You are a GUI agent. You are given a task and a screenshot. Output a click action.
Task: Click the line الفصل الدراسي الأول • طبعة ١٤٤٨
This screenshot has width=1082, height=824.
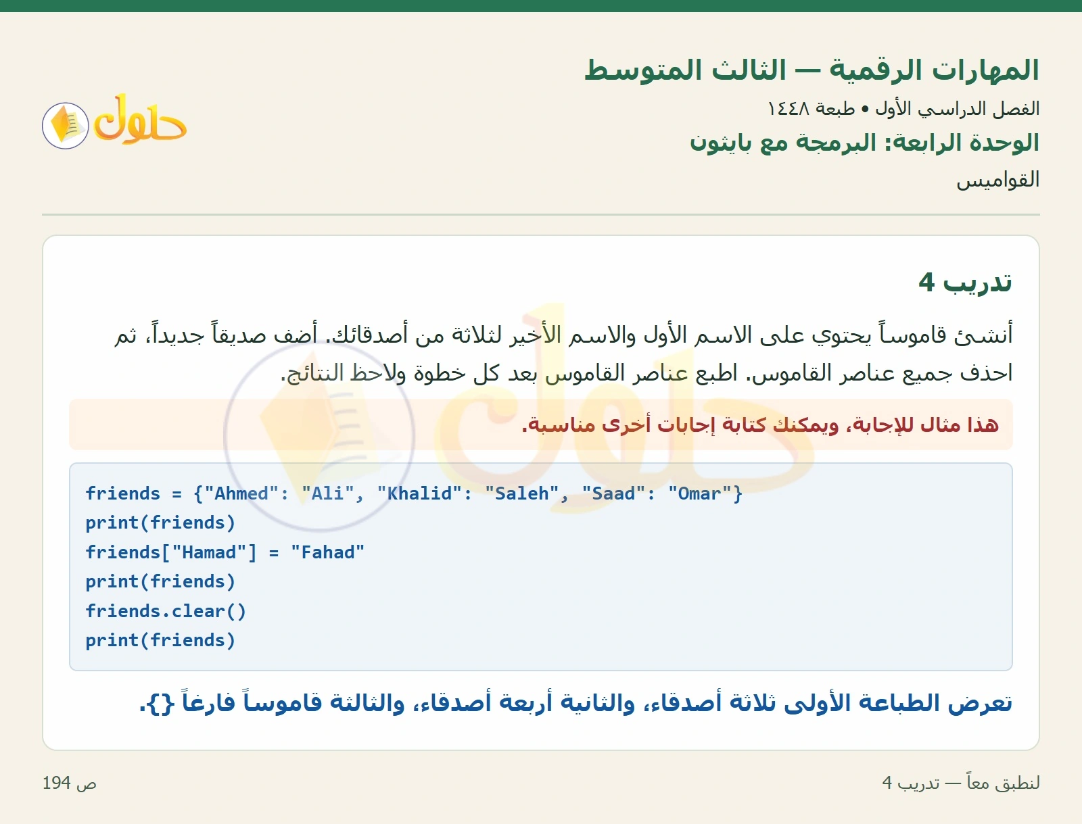903,109
